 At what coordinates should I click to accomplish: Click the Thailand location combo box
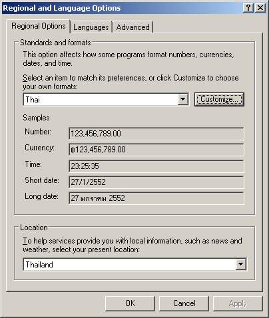point(134,264)
